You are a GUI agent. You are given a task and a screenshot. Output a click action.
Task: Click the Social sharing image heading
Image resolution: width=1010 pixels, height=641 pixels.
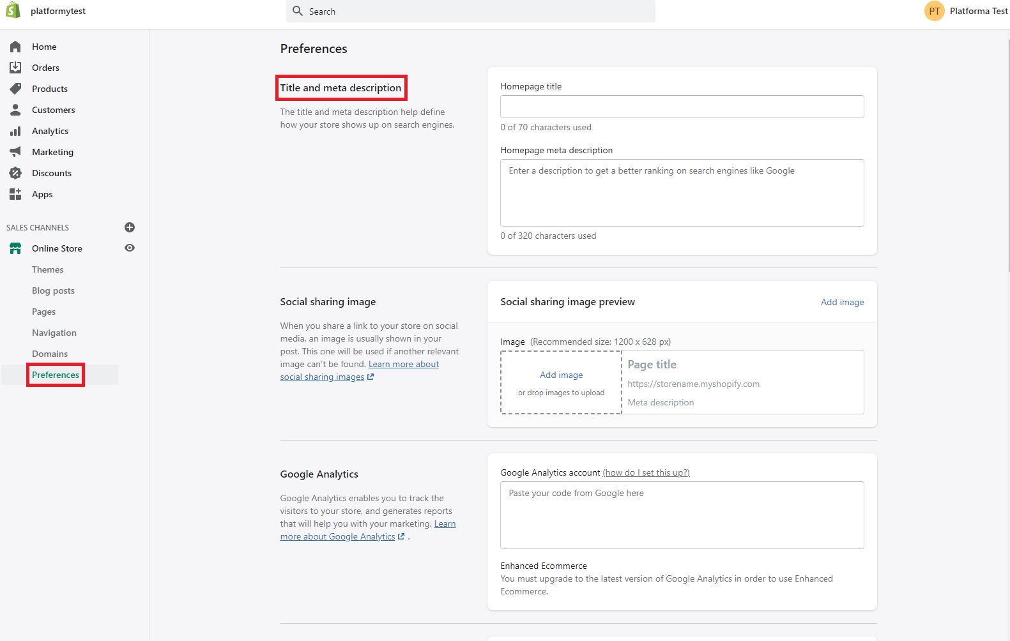[328, 301]
